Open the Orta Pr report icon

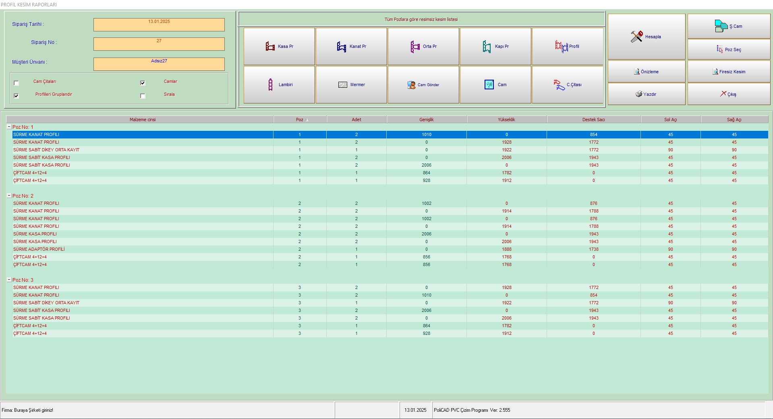tap(415, 47)
